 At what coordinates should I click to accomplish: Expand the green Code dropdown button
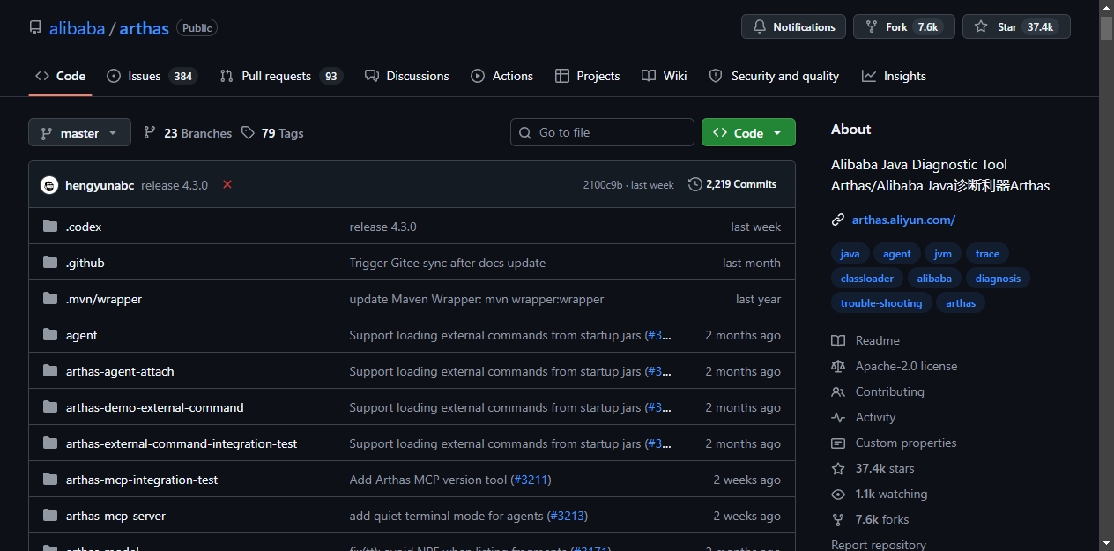click(748, 132)
